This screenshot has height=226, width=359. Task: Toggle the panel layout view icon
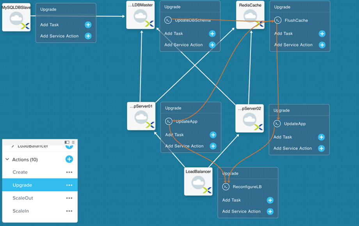pyautogui.click(x=67, y=142)
